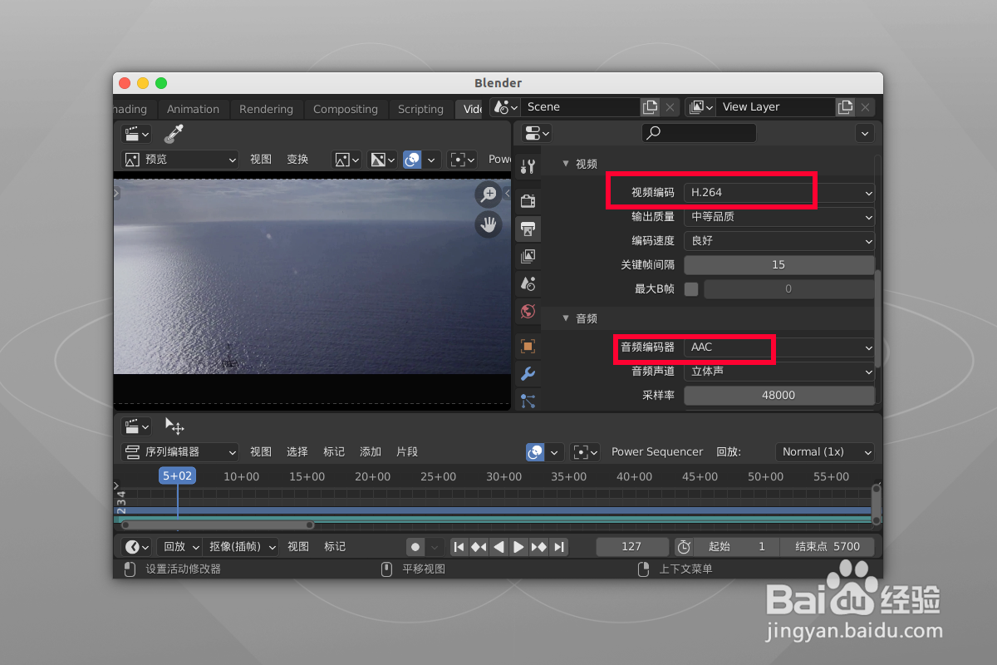997x665 pixels.
Task: Play animation in reverse
Action: 498,546
